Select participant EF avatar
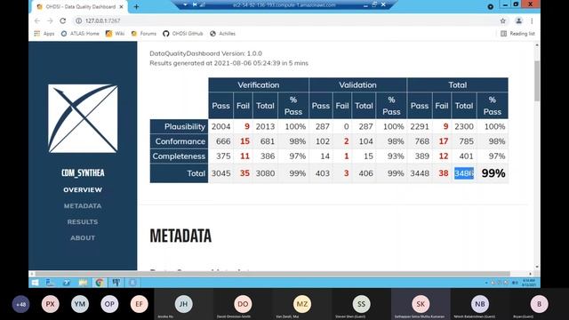The image size is (569, 320). (x=139, y=304)
